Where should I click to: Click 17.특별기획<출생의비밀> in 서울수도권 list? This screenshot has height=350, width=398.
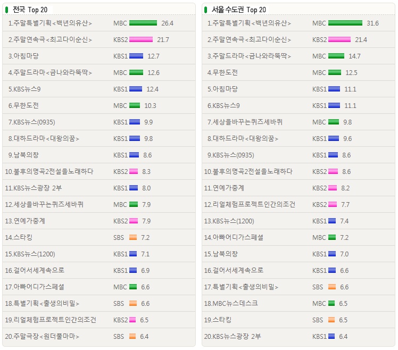point(241,287)
